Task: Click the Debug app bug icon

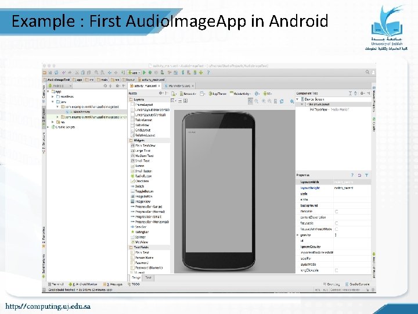Action: (x=150, y=72)
